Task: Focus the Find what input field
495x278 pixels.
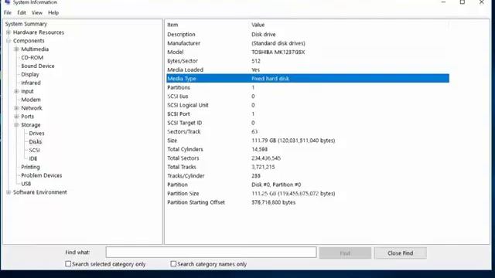Action: pyautogui.click(x=211, y=253)
